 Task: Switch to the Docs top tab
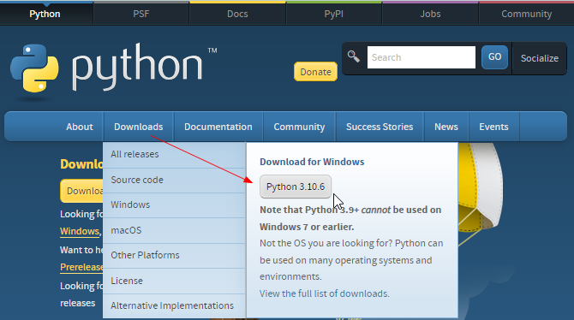[x=237, y=14]
